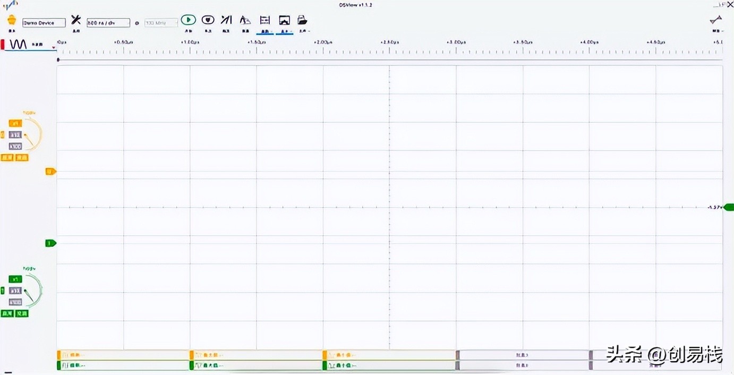
Task: Click the Instant single-capture icon
Action: tap(208, 20)
